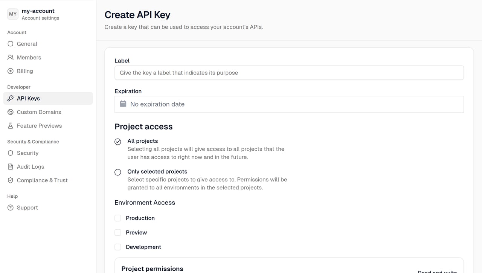Open the Security page link

pyautogui.click(x=48, y=153)
